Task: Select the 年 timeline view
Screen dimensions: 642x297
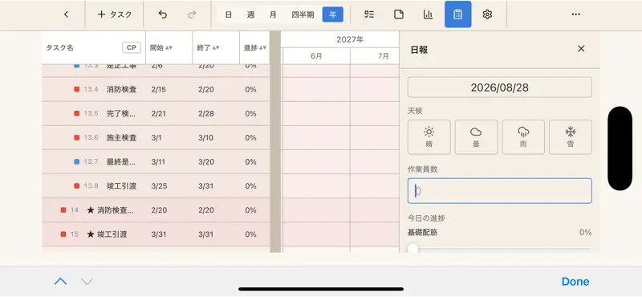Action: point(333,14)
